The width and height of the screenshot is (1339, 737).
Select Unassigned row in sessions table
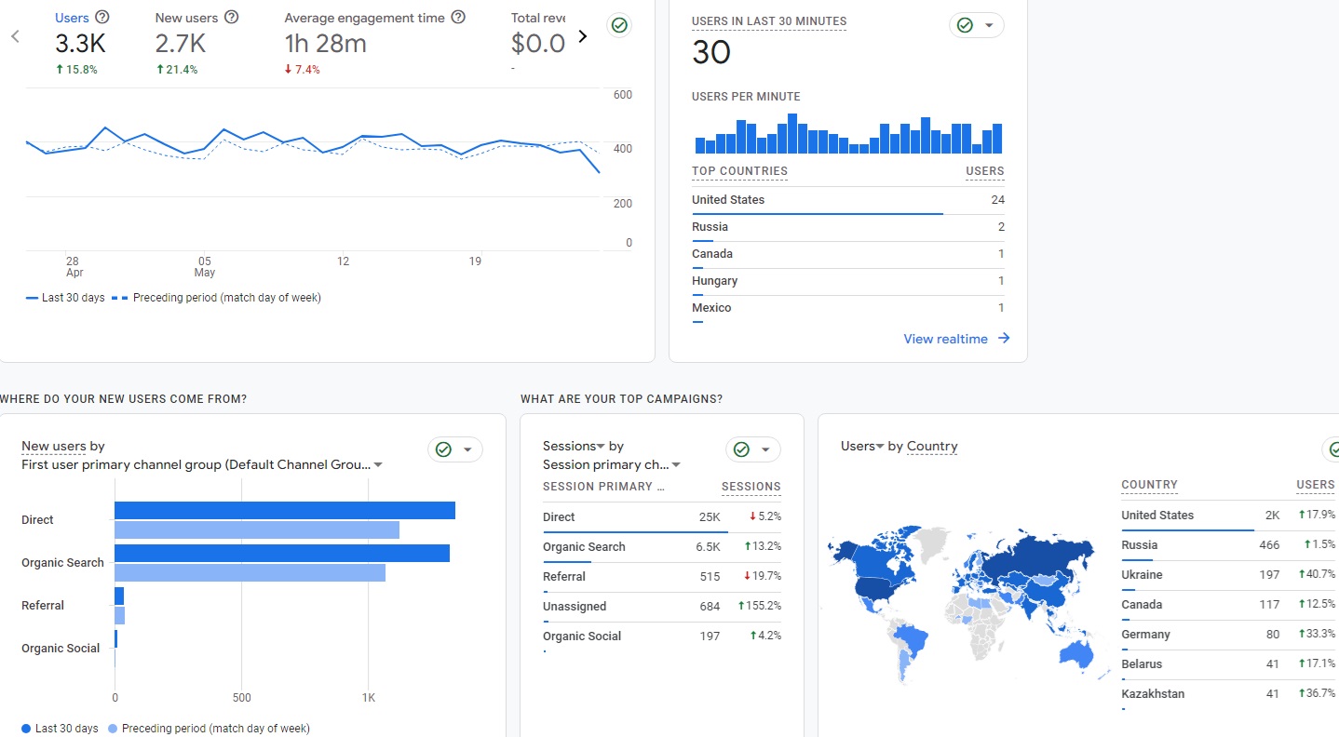(x=662, y=607)
